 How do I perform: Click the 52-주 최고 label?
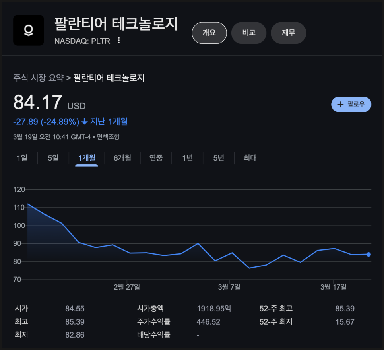tap(276, 309)
